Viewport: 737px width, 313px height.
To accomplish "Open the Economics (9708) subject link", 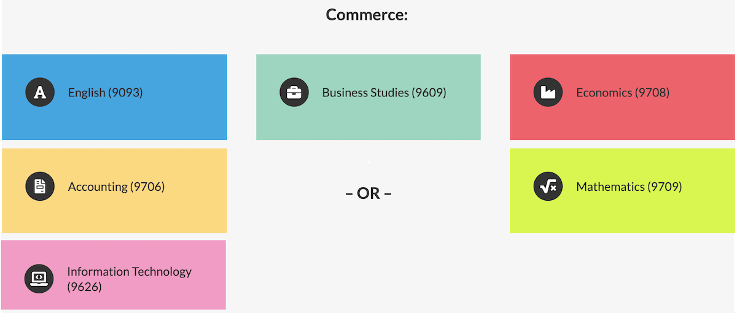I will [623, 93].
